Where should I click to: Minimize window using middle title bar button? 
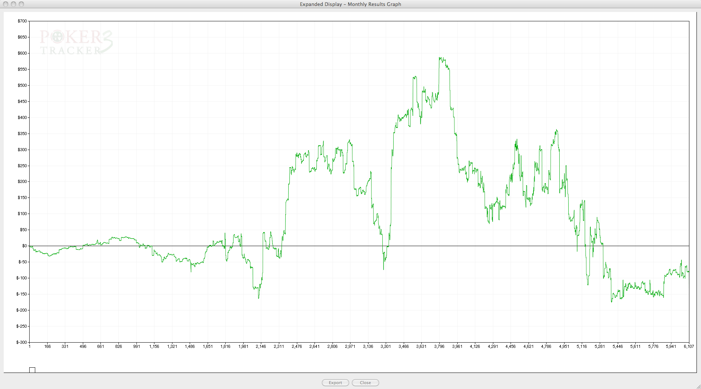[x=13, y=4]
